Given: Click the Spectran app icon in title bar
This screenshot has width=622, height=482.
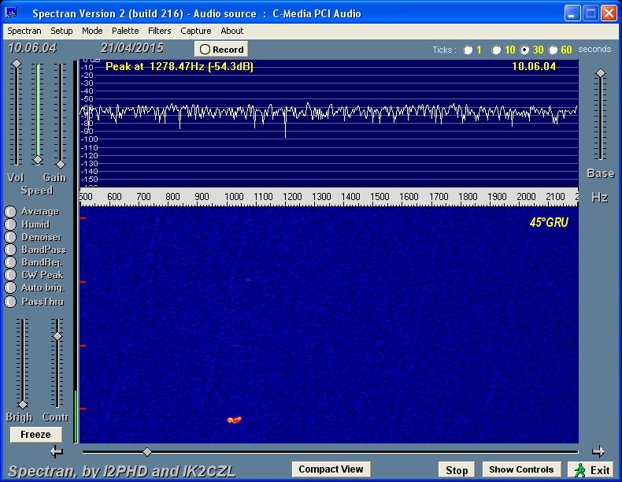Looking at the screenshot, I should [11, 13].
